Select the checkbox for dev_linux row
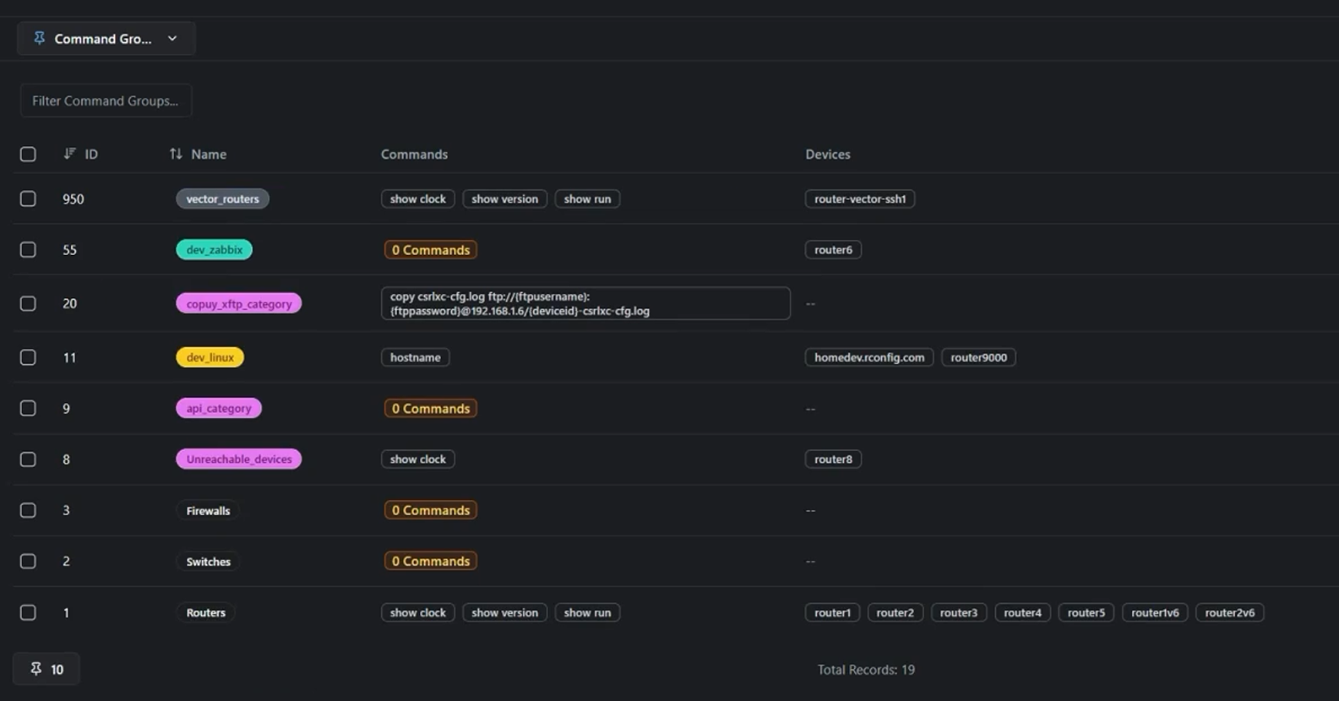The height and width of the screenshot is (701, 1339). (x=28, y=357)
